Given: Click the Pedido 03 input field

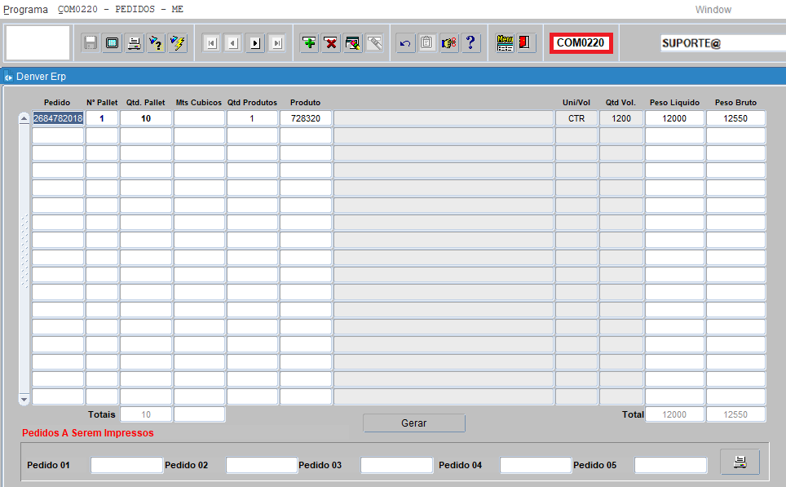Looking at the screenshot, I should click(x=396, y=465).
